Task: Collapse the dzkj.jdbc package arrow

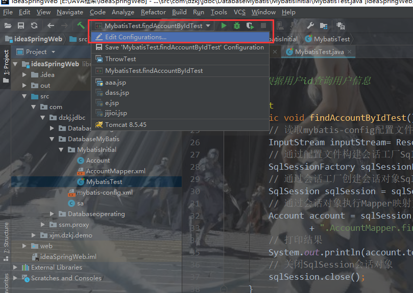Action: click(43, 118)
